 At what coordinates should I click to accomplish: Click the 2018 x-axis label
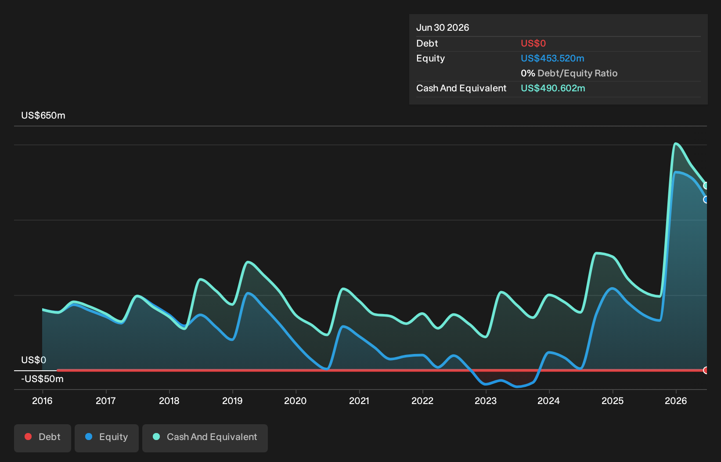(x=169, y=401)
